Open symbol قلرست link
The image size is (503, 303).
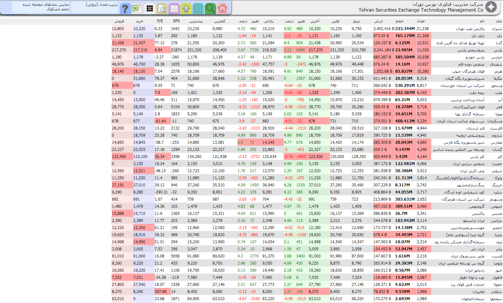click(x=496, y=128)
